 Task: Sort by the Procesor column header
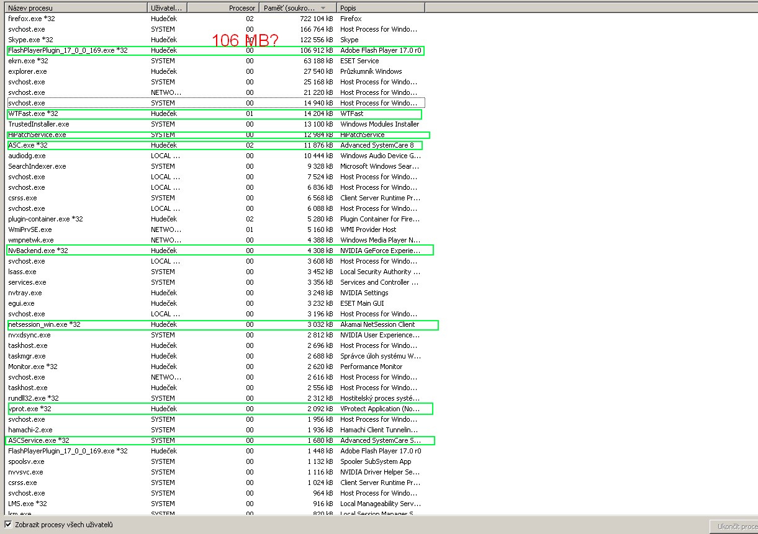[x=222, y=8]
